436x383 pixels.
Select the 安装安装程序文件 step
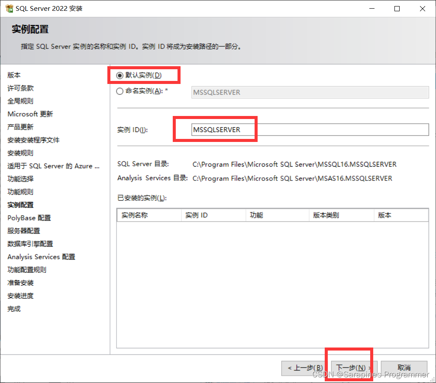(x=33, y=140)
